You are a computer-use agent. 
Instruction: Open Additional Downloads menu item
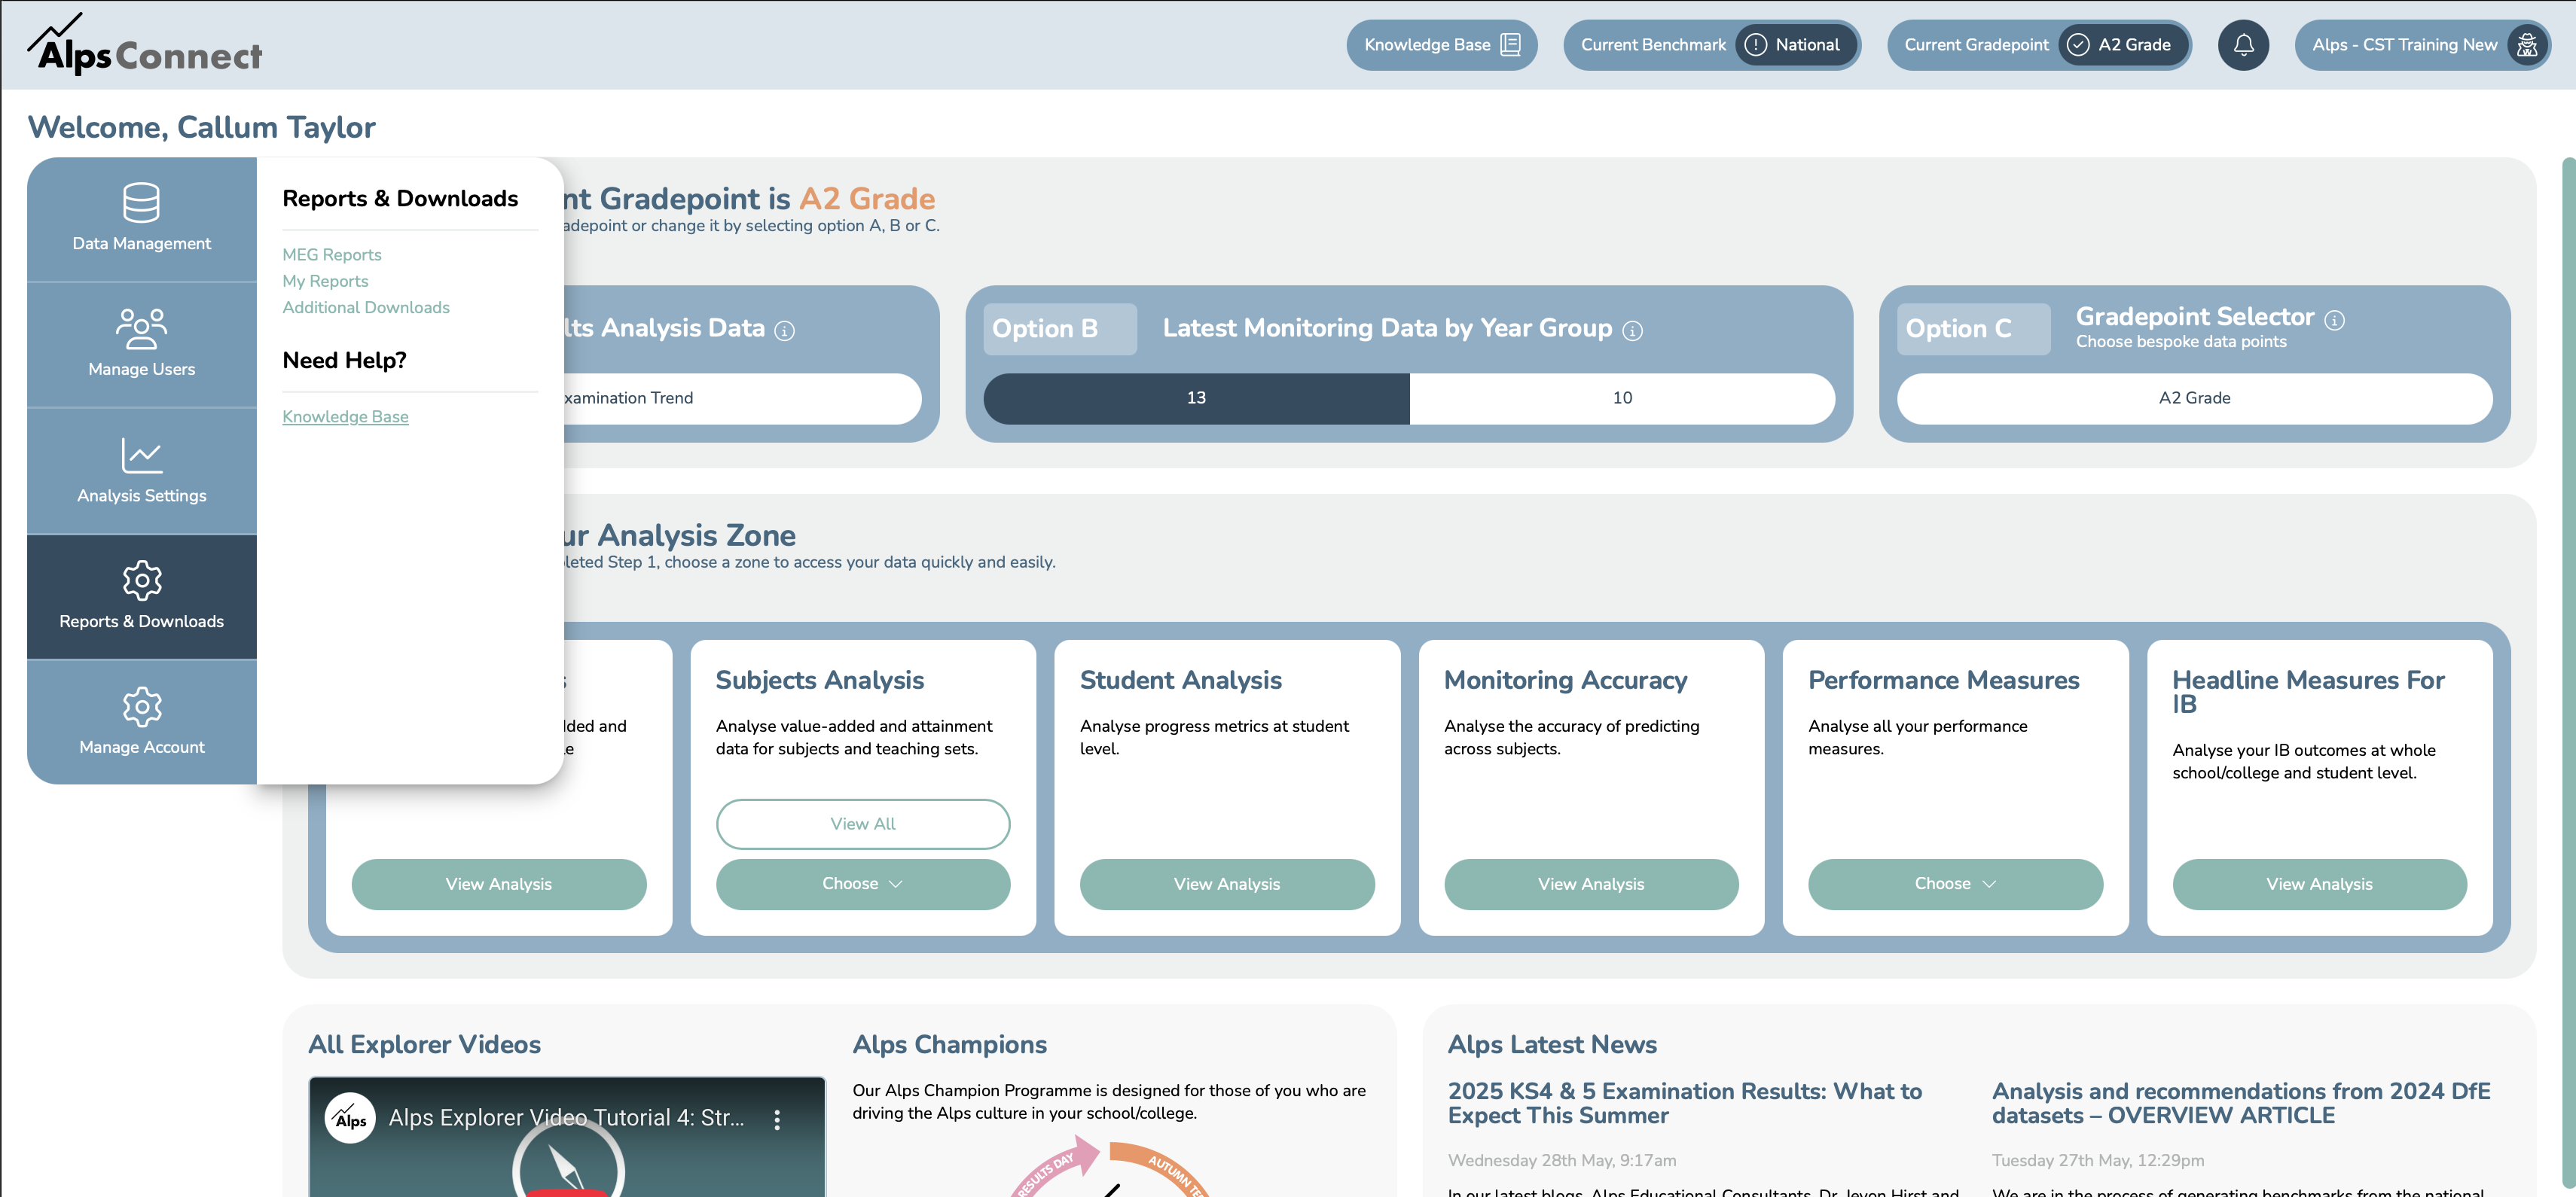365,308
